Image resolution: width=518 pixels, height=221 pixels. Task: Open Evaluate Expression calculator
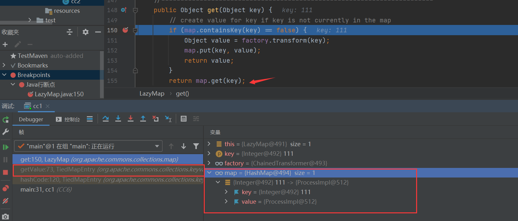(184, 119)
